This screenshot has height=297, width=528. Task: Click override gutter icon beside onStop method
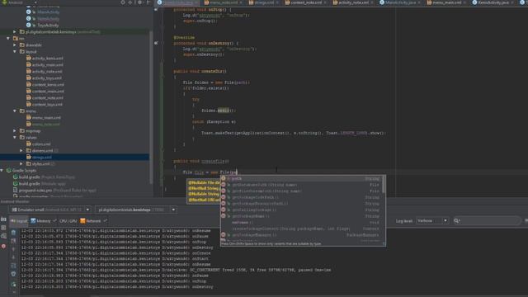click(156, 9)
